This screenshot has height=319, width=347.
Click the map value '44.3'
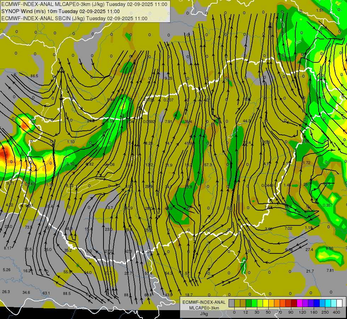coord(247,121)
